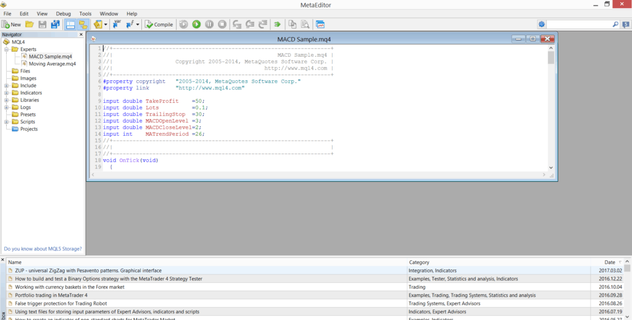Sort articles by the Name column header
This screenshot has height=320, width=632.
tap(207, 262)
